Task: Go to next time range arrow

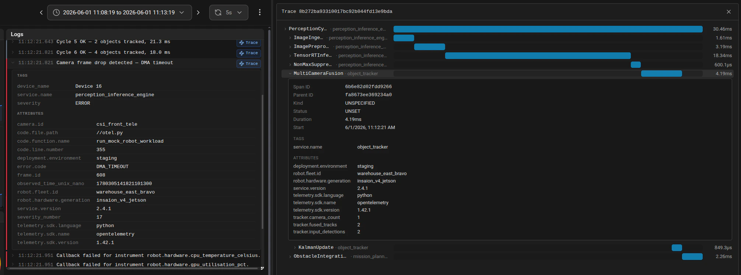Action: click(x=198, y=13)
